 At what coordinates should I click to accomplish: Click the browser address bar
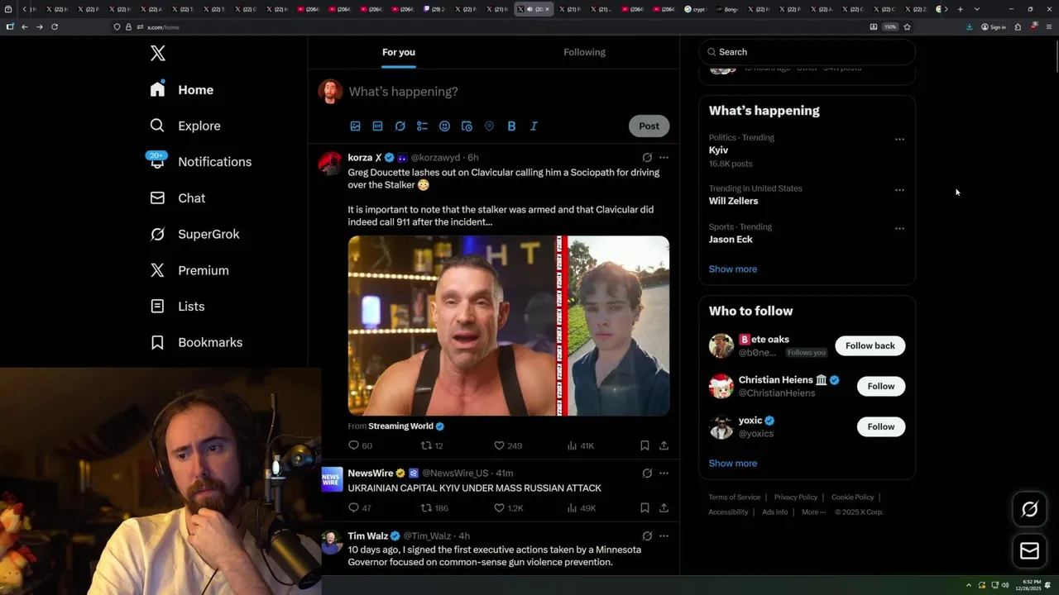[488, 26]
